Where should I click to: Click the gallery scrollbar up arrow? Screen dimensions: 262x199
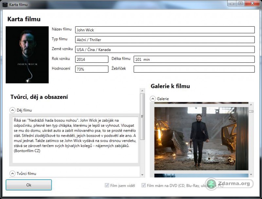click(251, 104)
